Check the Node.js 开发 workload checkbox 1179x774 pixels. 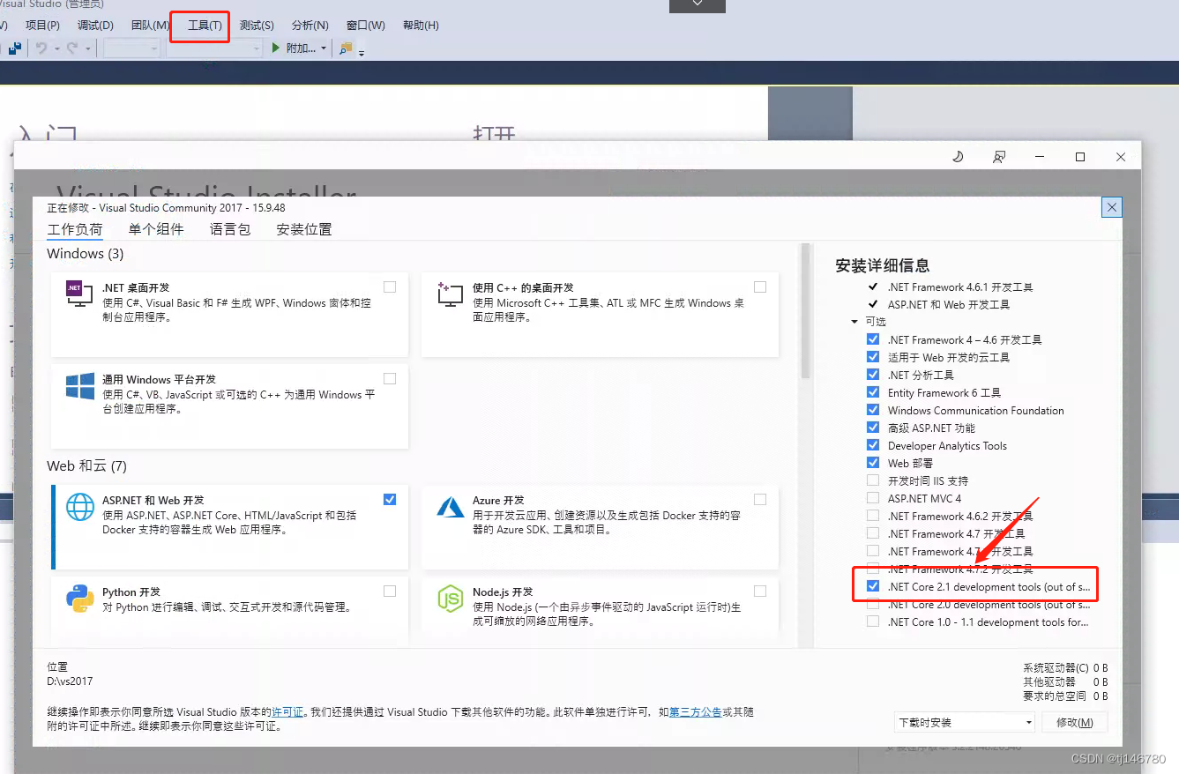[760, 591]
